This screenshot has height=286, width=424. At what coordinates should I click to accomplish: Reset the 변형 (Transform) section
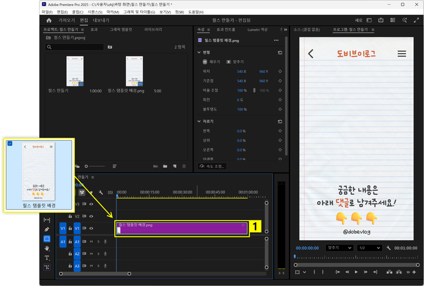click(x=280, y=52)
